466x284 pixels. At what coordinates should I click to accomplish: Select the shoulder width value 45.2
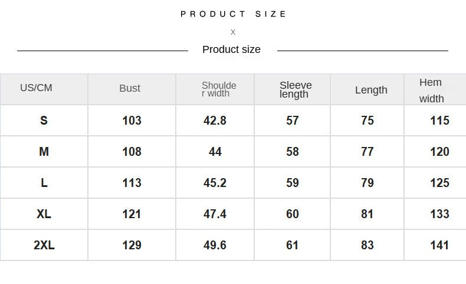point(215,183)
